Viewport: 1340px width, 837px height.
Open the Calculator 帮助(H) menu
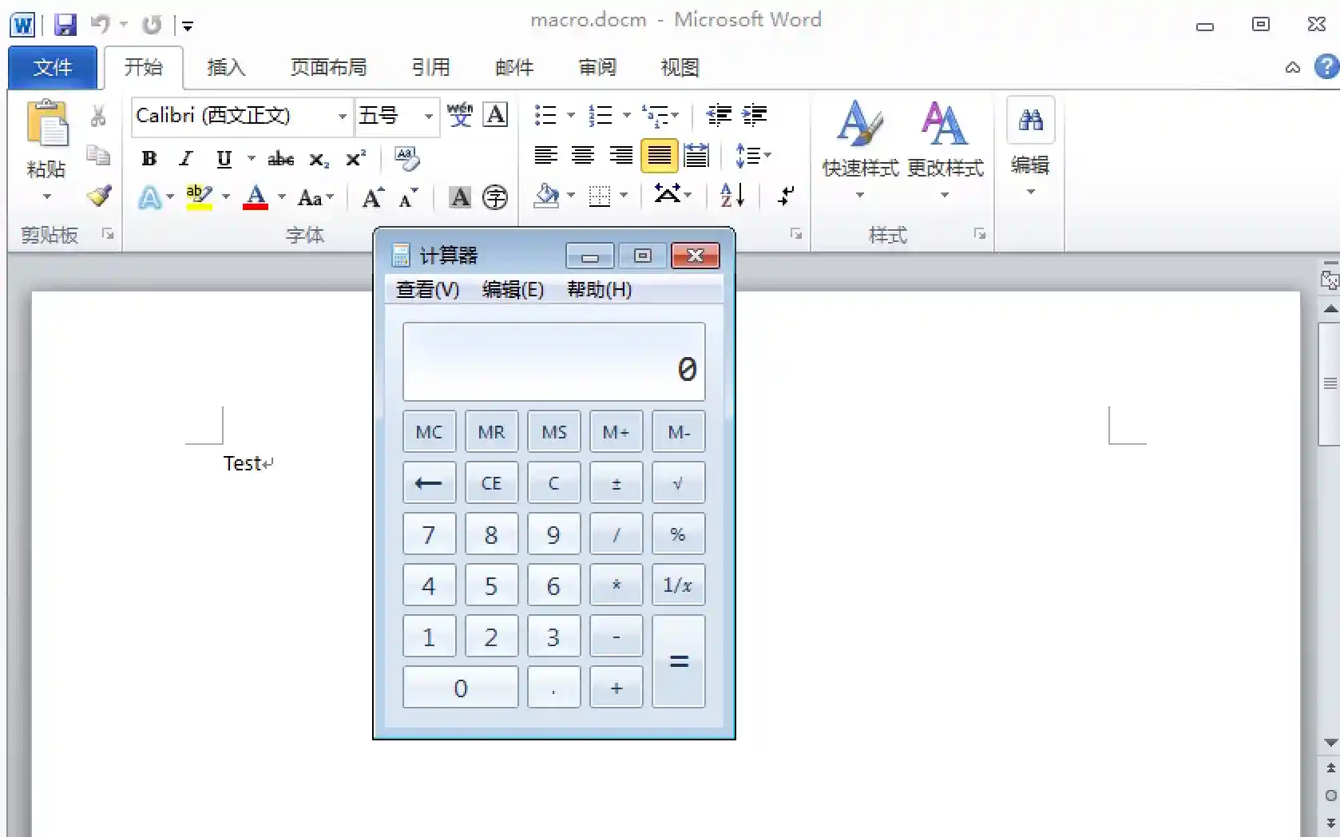pos(599,289)
